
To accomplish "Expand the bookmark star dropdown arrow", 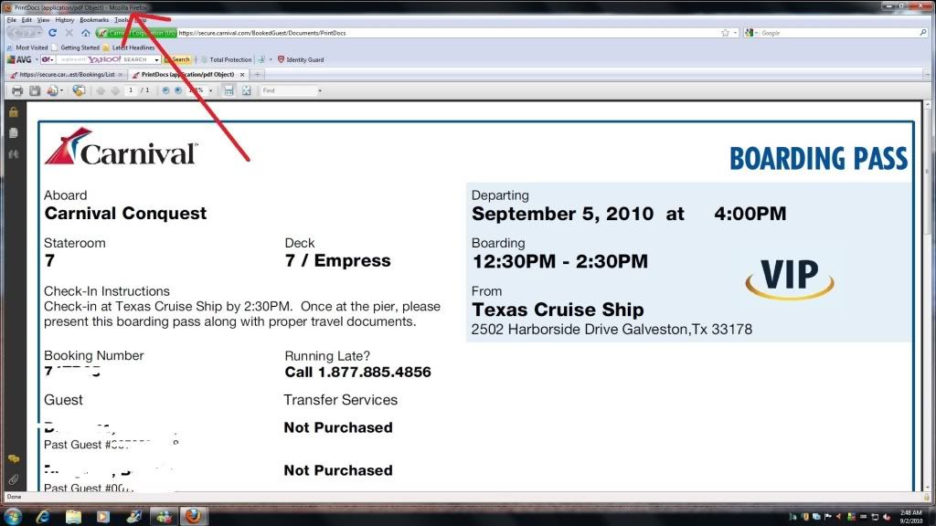I will click(x=735, y=33).
